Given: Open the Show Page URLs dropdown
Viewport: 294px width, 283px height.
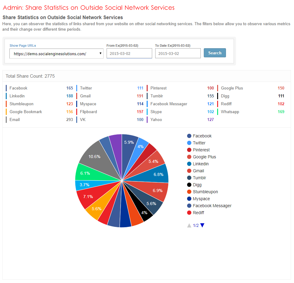Looking at the screenshot, I should (x=56, y=54).
